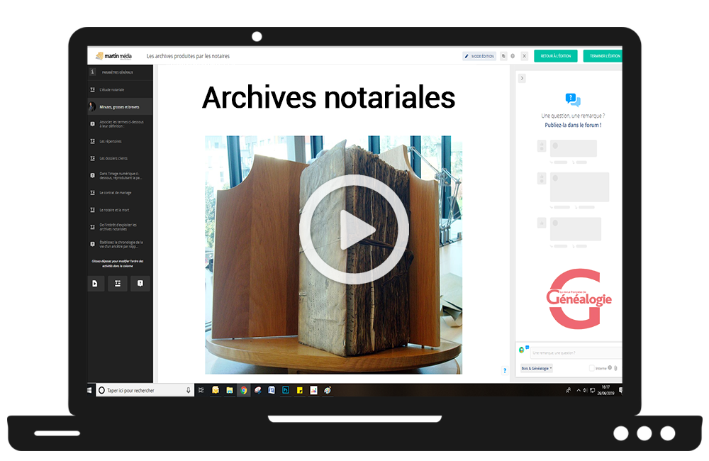The height and width of the screenshot is (461, 709).
Task: Follow the Publiez-la dans le forum link
Action: click(x=573, y=126)
